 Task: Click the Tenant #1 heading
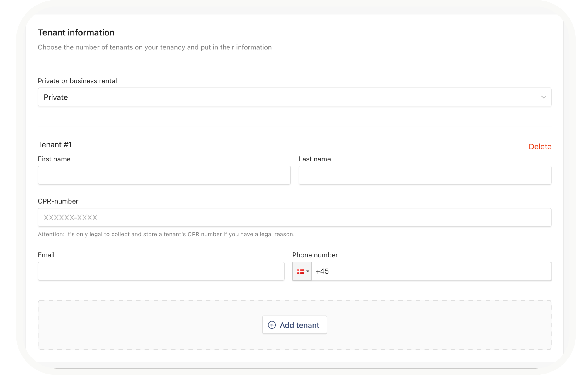coord(55,145)
